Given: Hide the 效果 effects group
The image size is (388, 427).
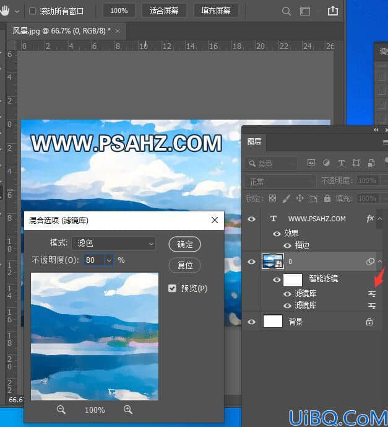Looking at the screenshot, I should coord(277,234).
